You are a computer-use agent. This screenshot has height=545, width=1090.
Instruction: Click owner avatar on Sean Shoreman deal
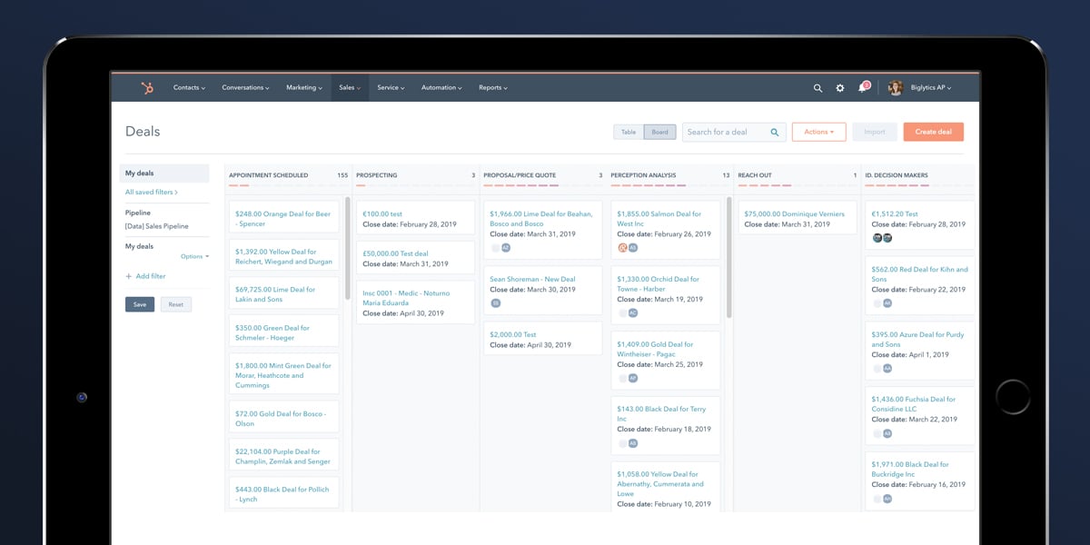pyautogui.click(x=496, y=302)
